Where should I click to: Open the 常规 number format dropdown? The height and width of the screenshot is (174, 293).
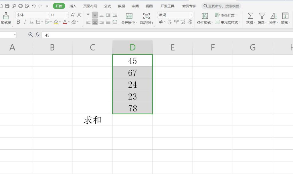pyautogui.click(x=175, y=15)
